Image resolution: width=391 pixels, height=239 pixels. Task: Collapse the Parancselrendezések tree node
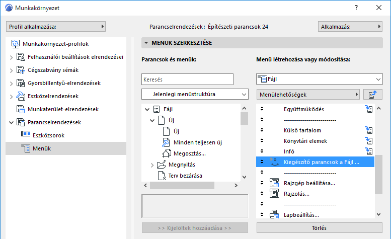click(x=12, y=122)
